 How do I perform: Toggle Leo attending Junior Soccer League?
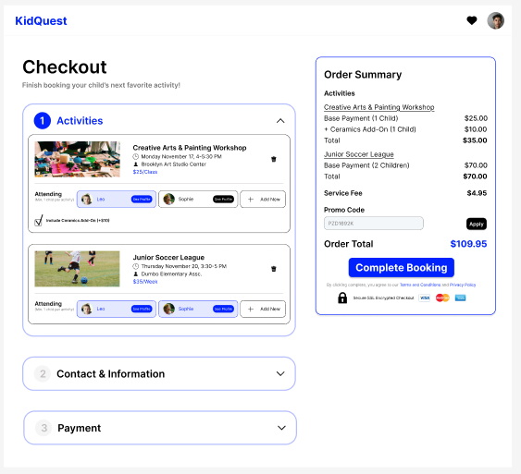tap(117, 309)
